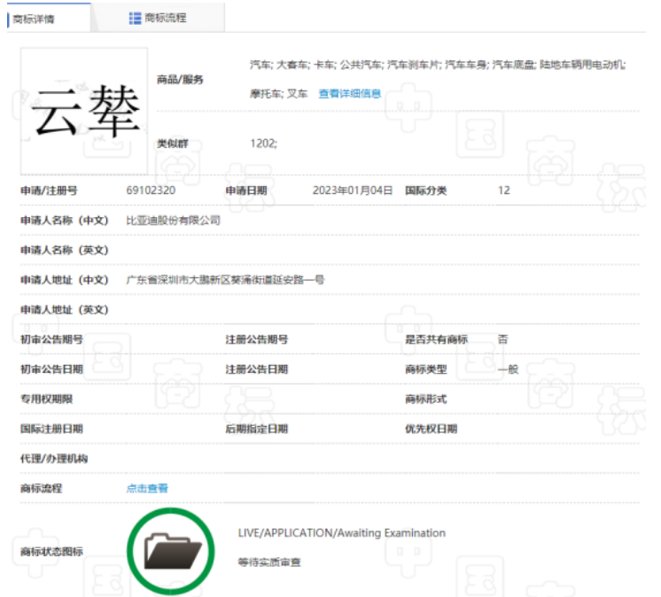Click the 商标形式 label
This screenshot has width=661, height=597.
coord(426,399)
